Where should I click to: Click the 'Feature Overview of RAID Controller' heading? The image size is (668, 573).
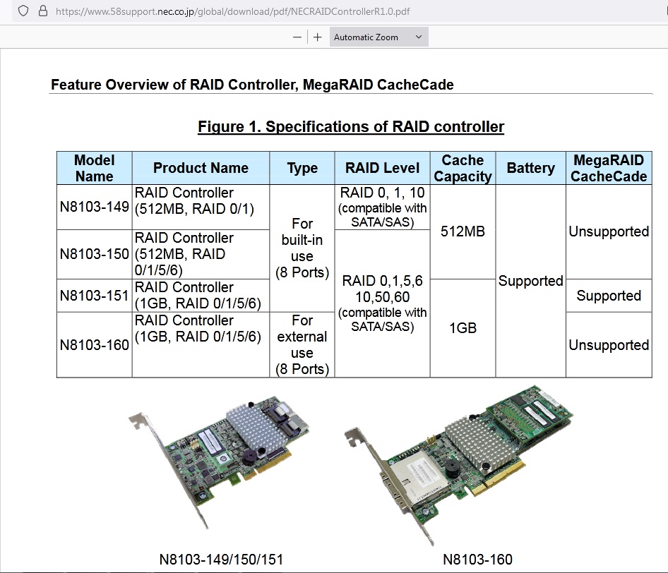(x=252, y=85)
